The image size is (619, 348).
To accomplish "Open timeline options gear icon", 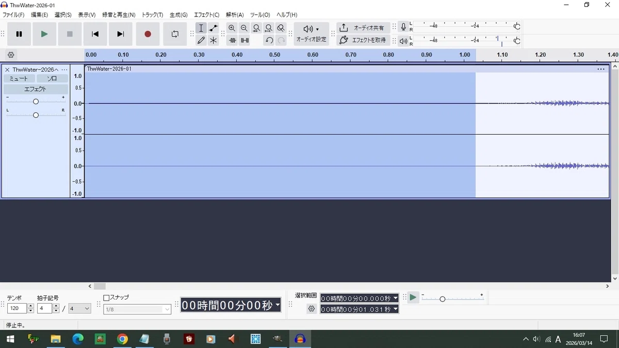I will click(11, 55).
